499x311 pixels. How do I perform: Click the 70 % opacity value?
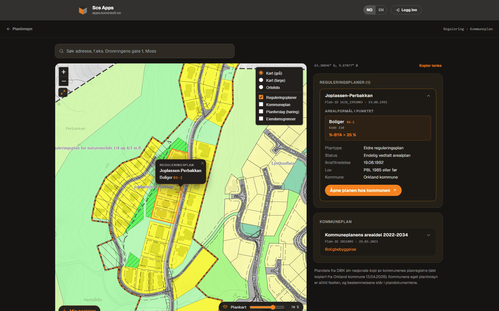[295, 307]
